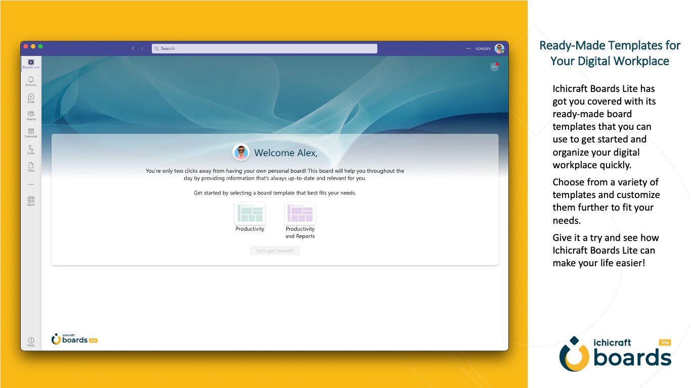
Task: Click the 'Welcome Alex,' heading
Action: tap(286, 153)
